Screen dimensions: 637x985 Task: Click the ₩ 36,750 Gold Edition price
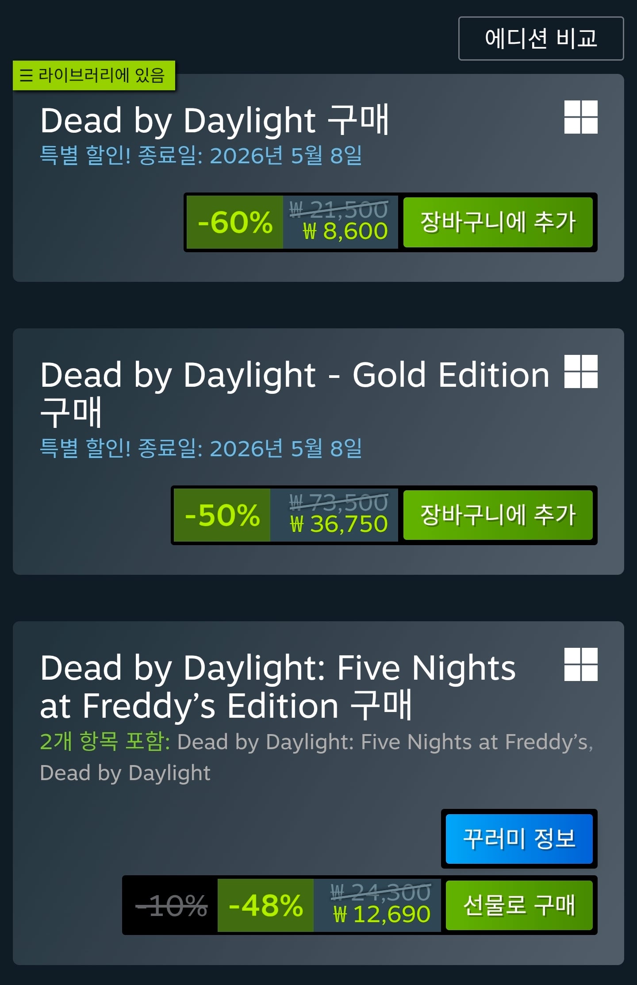pos(339,524)
